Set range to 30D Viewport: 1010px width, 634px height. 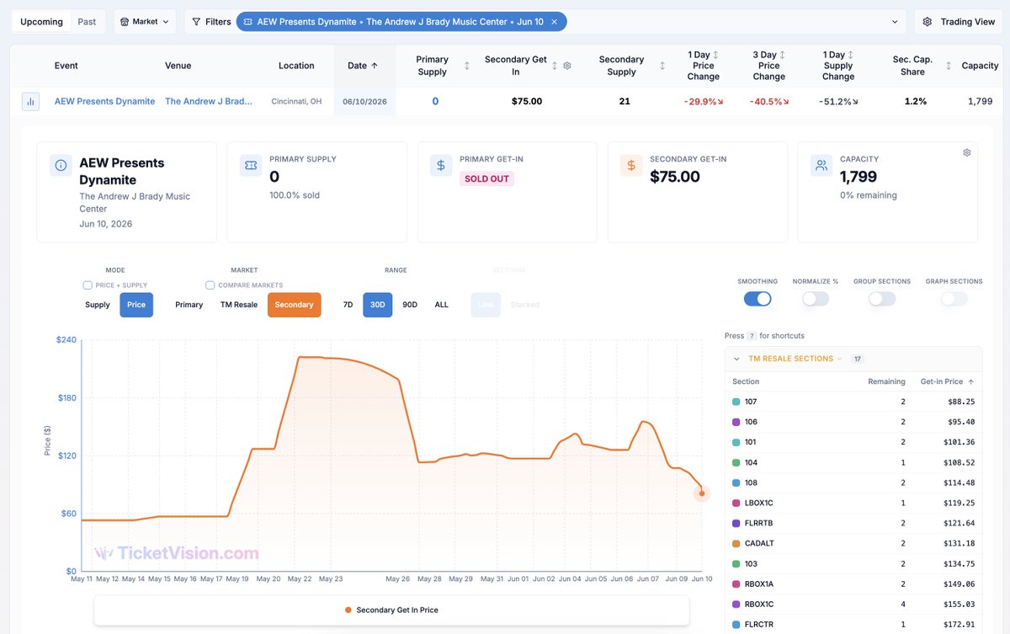[x=378, y=305]
